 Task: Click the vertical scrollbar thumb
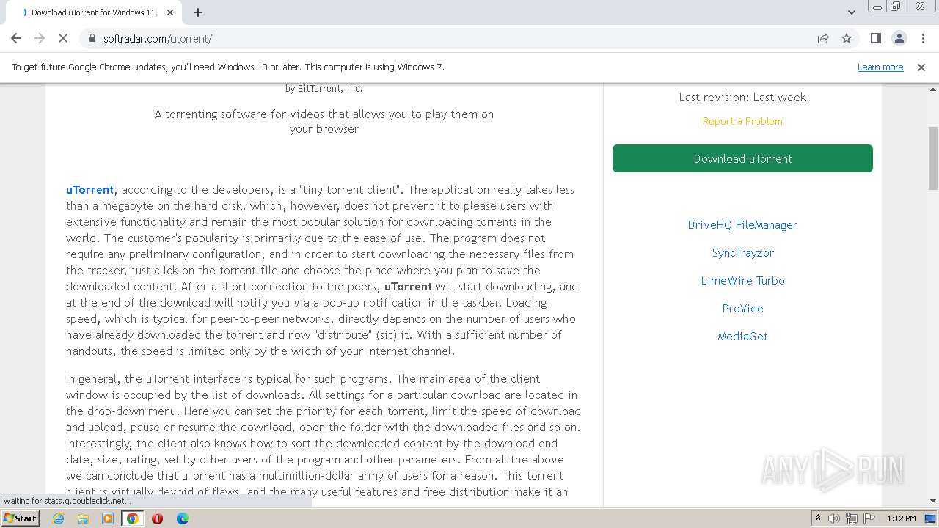[x=933, y=158]
